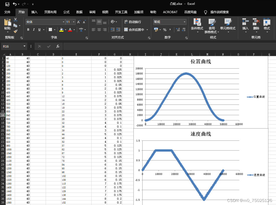Toggle bottom vertical alignment
The image size is (276, 205).
105,22
